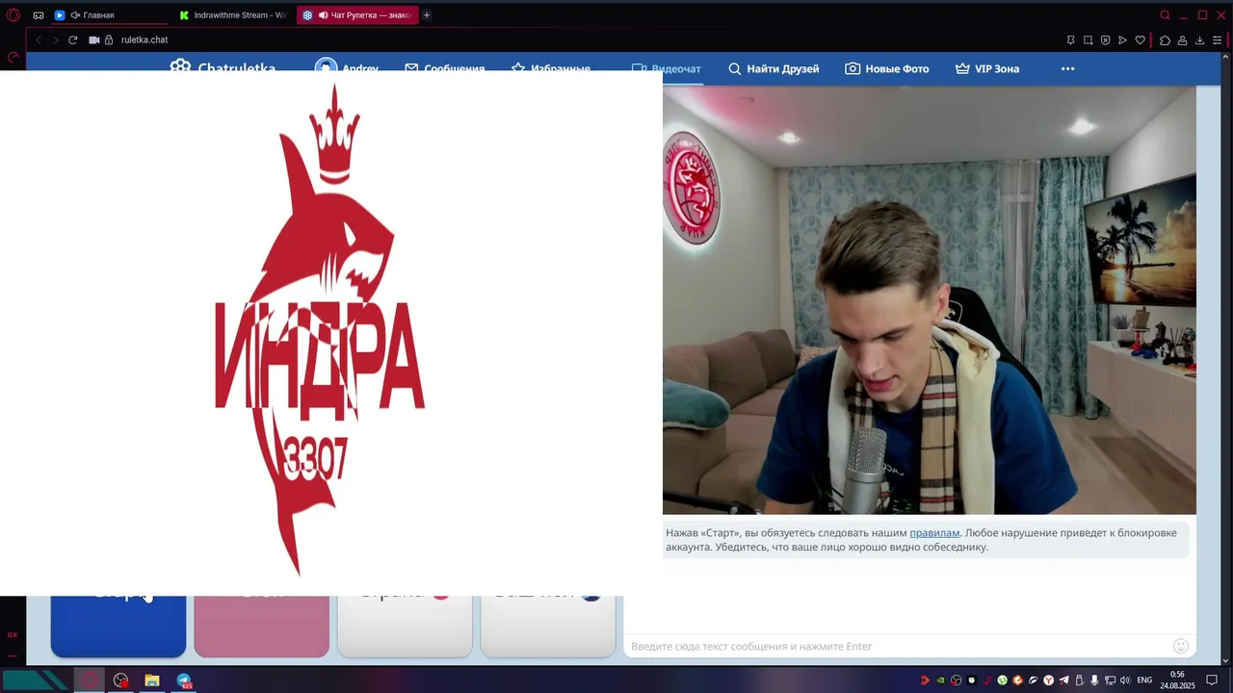The height and width of the screenshot is (693, 1233).
Task: Switch the ENG input language
Action: 1144,680
